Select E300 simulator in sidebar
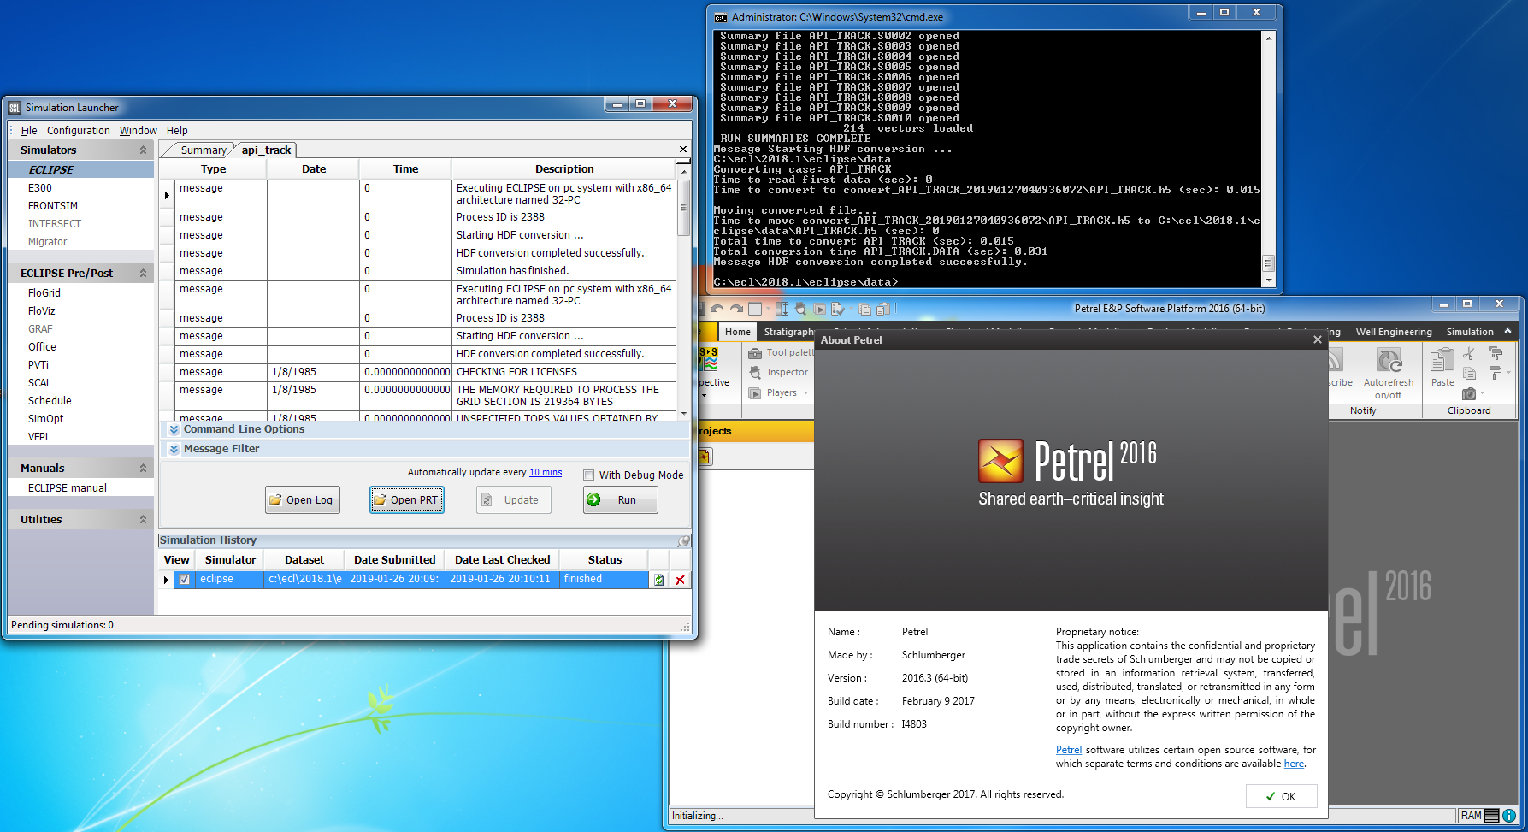The width and height of the screenshot is (1528, 832). [x=40, y=188]
